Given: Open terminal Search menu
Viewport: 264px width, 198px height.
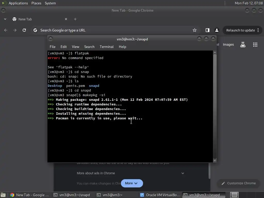Looking at the screenshot, I should click(x=89, y=47).
